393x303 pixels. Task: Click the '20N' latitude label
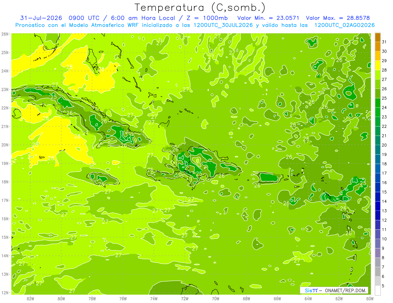click(5, 145)
